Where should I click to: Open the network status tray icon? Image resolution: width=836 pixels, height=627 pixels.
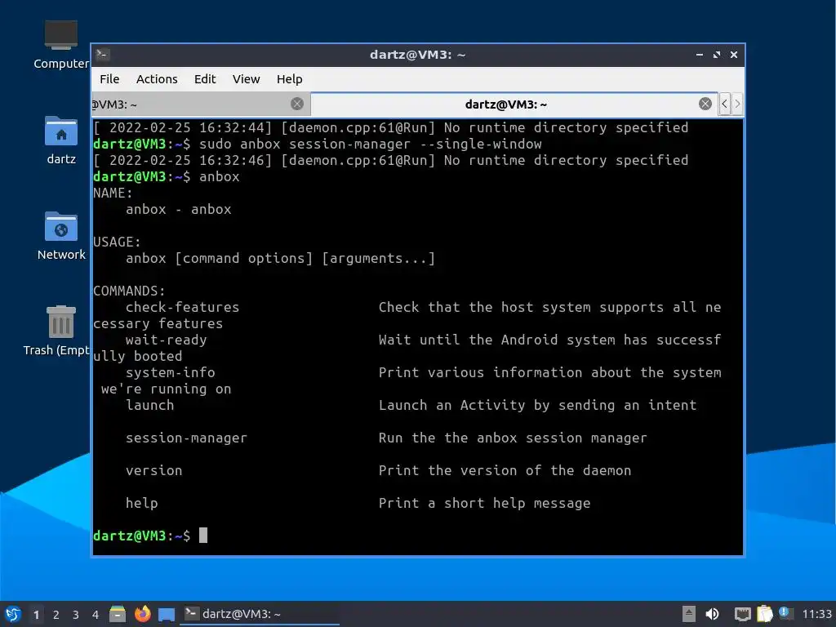[x=742, y=614]
